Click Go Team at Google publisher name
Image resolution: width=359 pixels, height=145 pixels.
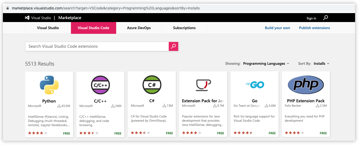(247, 106)
